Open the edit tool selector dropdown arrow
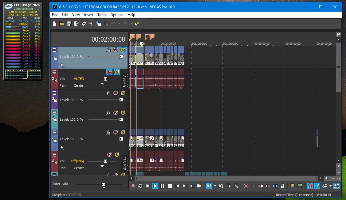The width and height of the screenshot is (346, 200). coord(215,186)
